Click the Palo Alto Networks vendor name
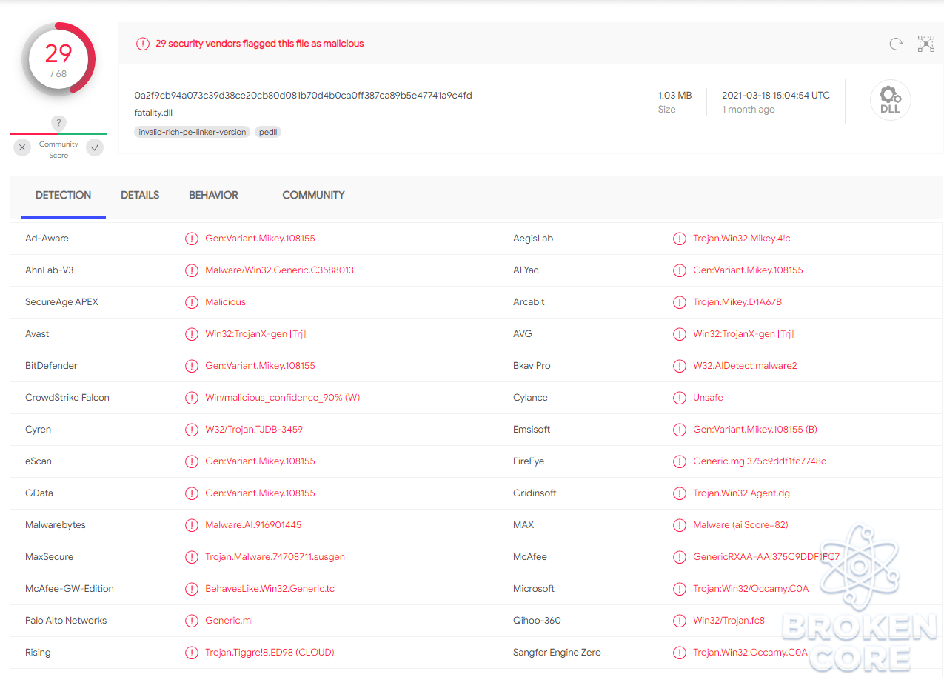 tap(66, 621)
